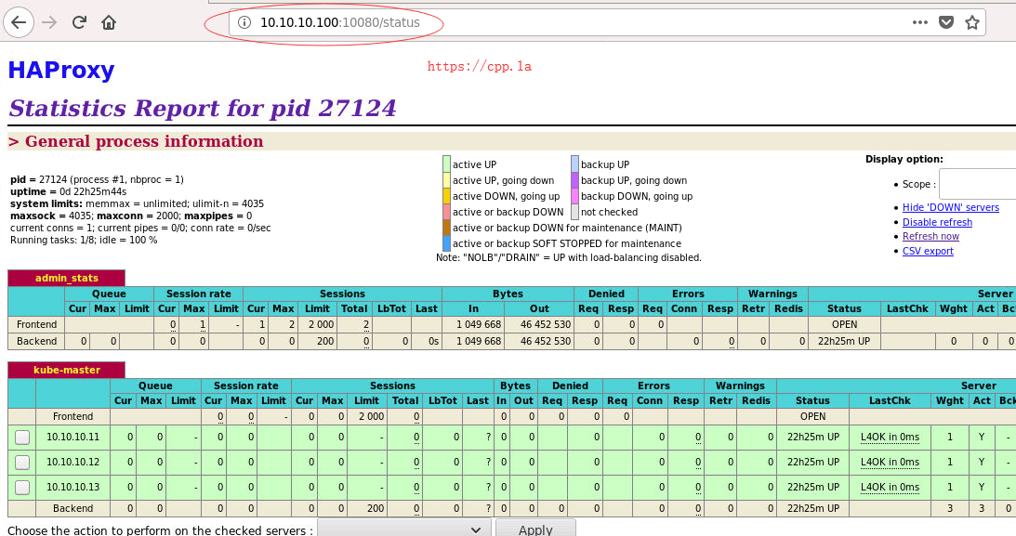Reload the page using the refresh icon
This screenshot has height=536, width=1016.
tap(79, 22)
